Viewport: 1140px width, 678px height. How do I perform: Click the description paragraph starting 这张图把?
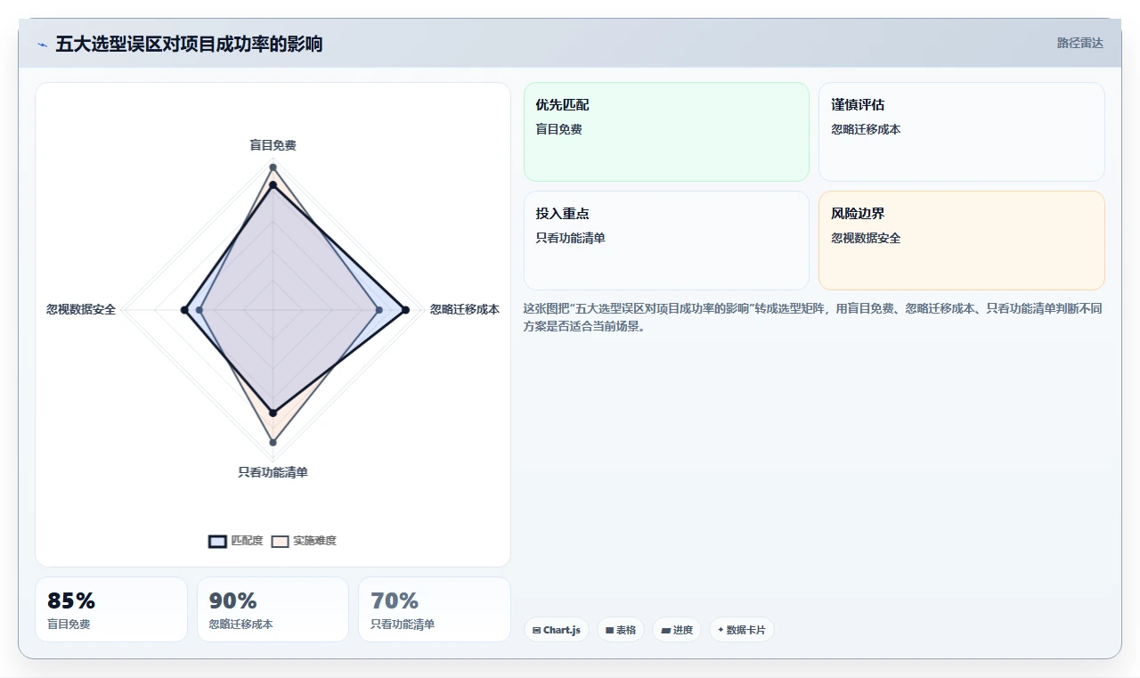[x=813, y=317]
